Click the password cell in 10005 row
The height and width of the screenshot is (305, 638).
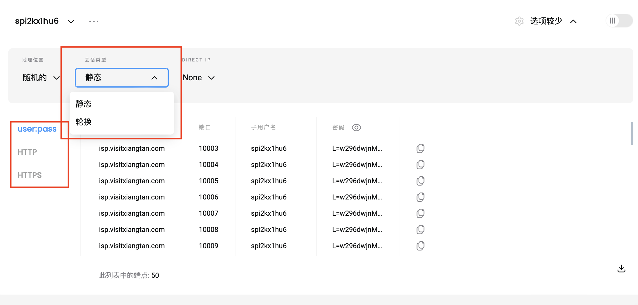(x=357, y=181)
